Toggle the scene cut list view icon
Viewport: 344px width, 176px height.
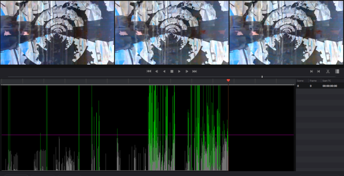(337, 71)
